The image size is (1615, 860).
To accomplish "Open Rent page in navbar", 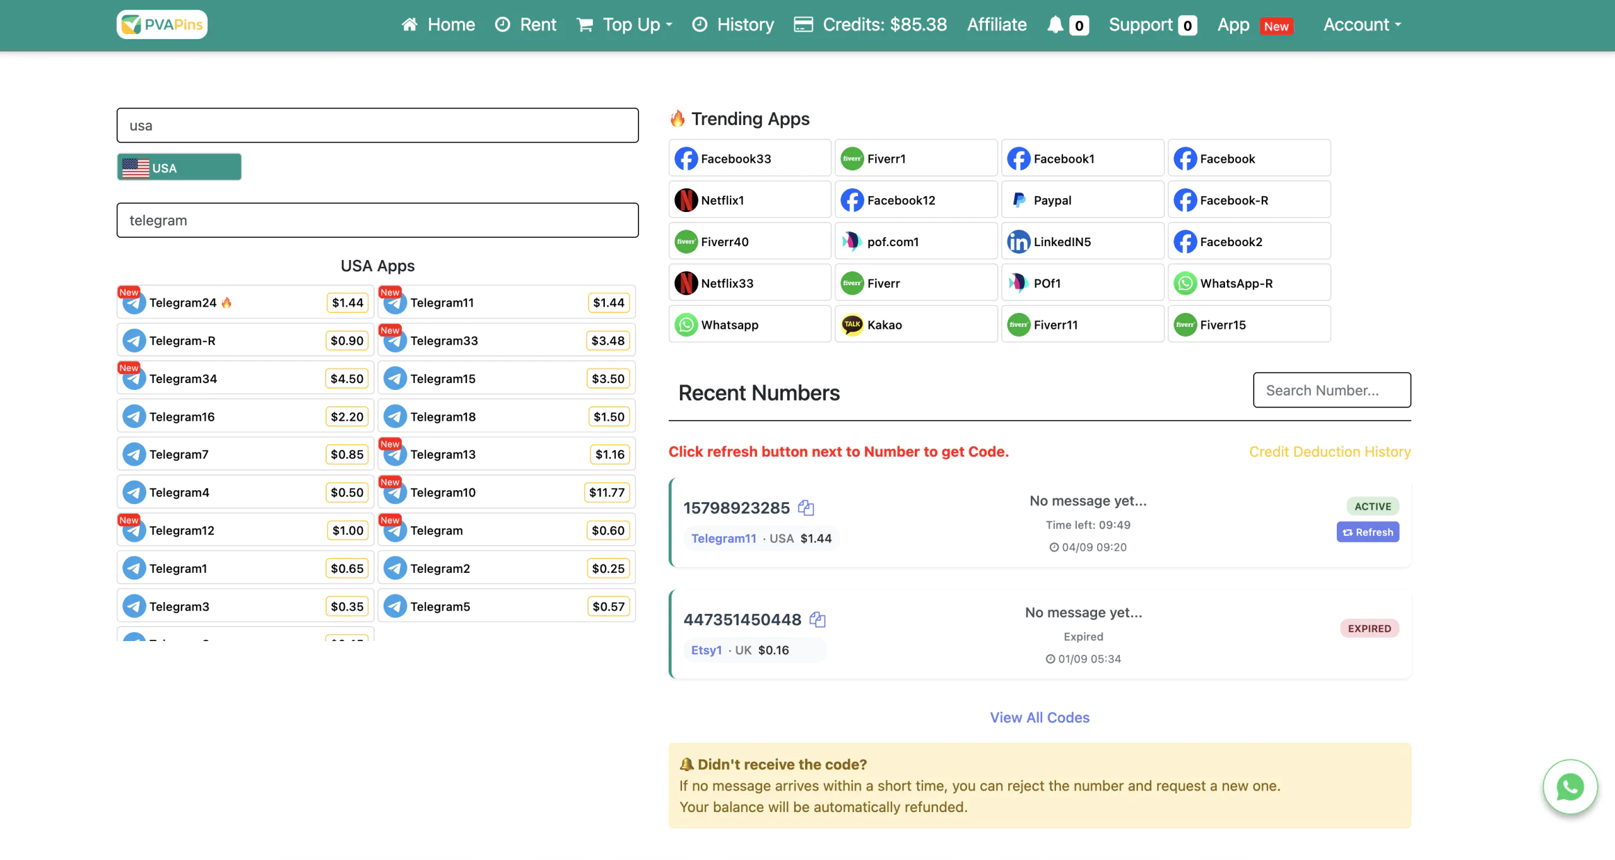I will [x=526, y=25].
